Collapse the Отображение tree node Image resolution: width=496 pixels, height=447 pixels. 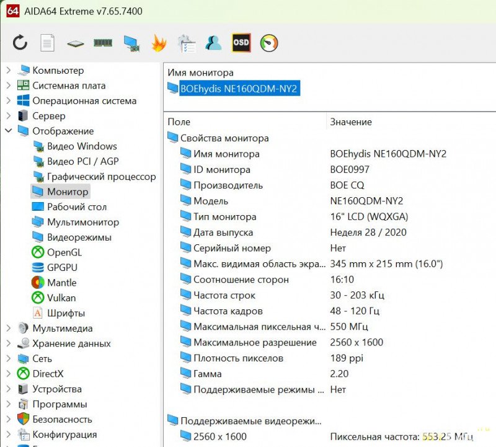coord(9,130)
